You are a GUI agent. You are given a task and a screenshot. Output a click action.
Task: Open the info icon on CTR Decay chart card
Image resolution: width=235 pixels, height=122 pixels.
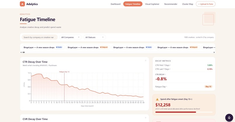tap(145, 60)
